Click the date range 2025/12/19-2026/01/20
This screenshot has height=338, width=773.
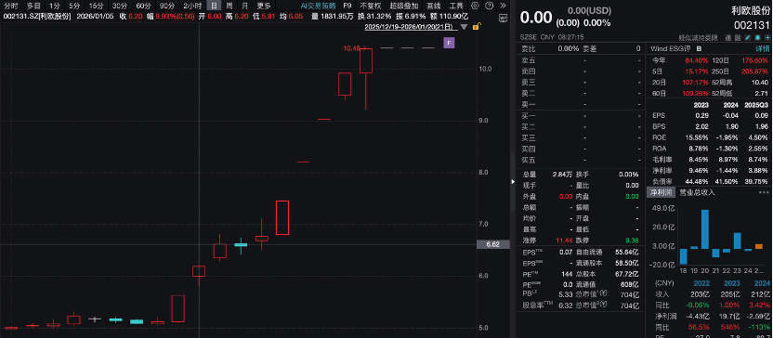click(x=412, y=28)
